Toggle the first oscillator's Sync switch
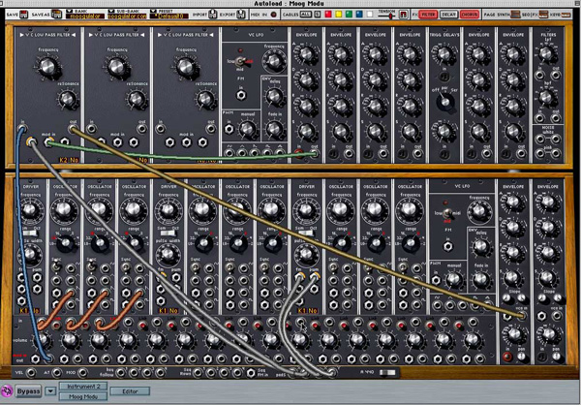The image size is (581, 405). point(57,265)
